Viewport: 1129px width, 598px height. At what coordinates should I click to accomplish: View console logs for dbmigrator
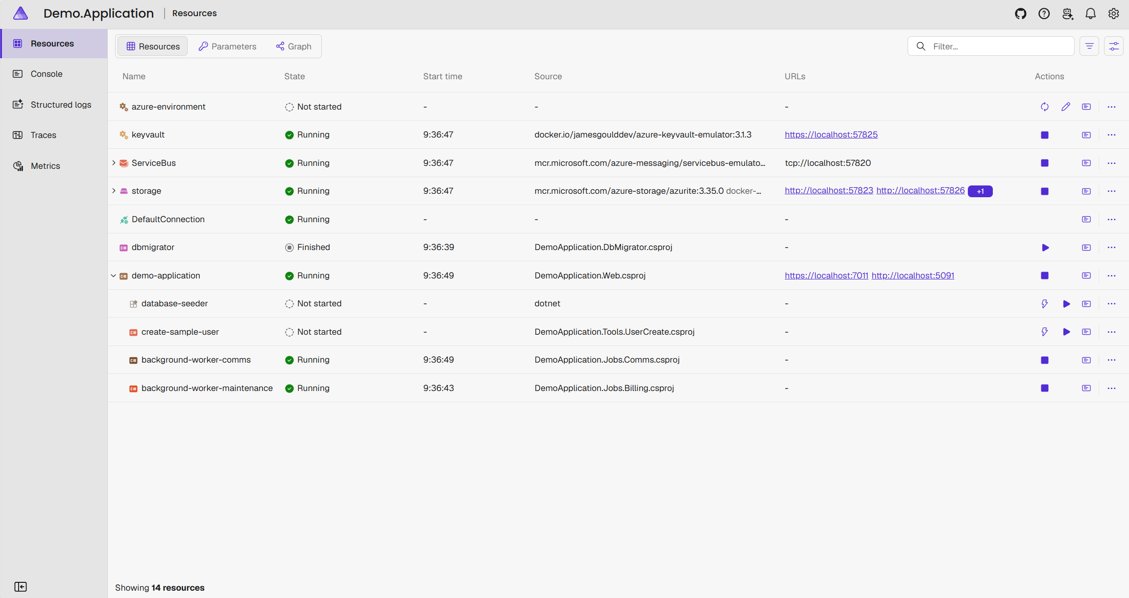tap(1086, 248)
